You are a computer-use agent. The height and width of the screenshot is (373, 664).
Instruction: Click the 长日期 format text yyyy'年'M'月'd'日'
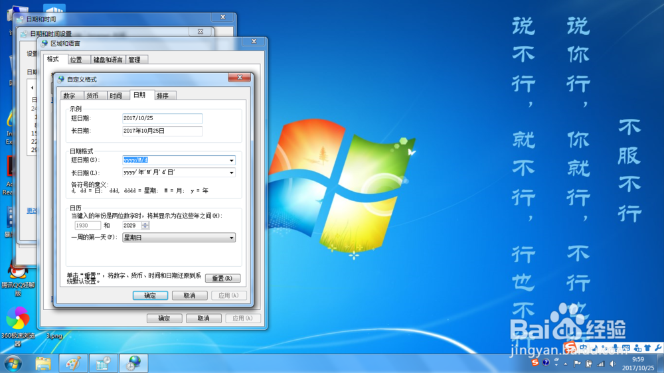pos(149,173)
